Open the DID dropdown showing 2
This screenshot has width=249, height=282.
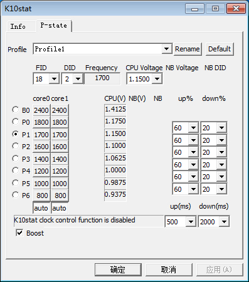click(x=78, y=79)
